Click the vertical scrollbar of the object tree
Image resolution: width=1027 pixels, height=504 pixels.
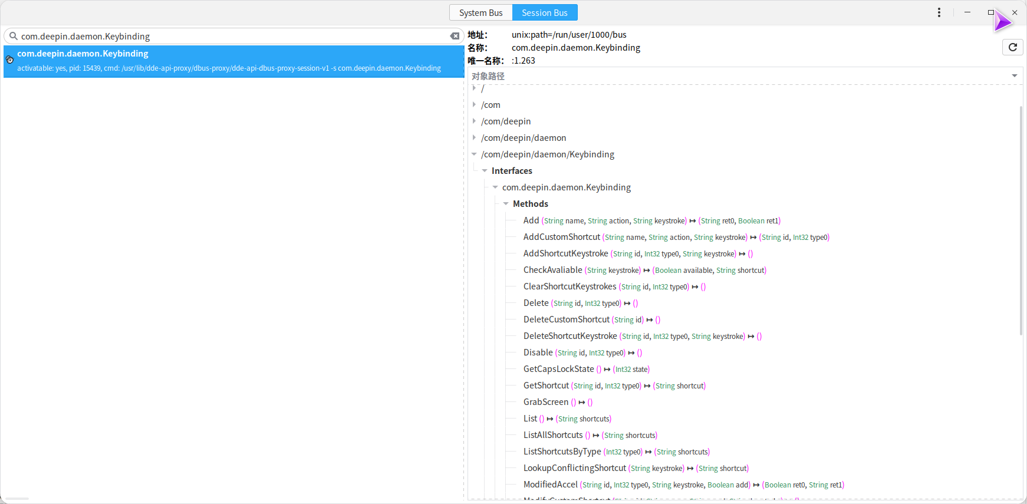point(1021,220)
